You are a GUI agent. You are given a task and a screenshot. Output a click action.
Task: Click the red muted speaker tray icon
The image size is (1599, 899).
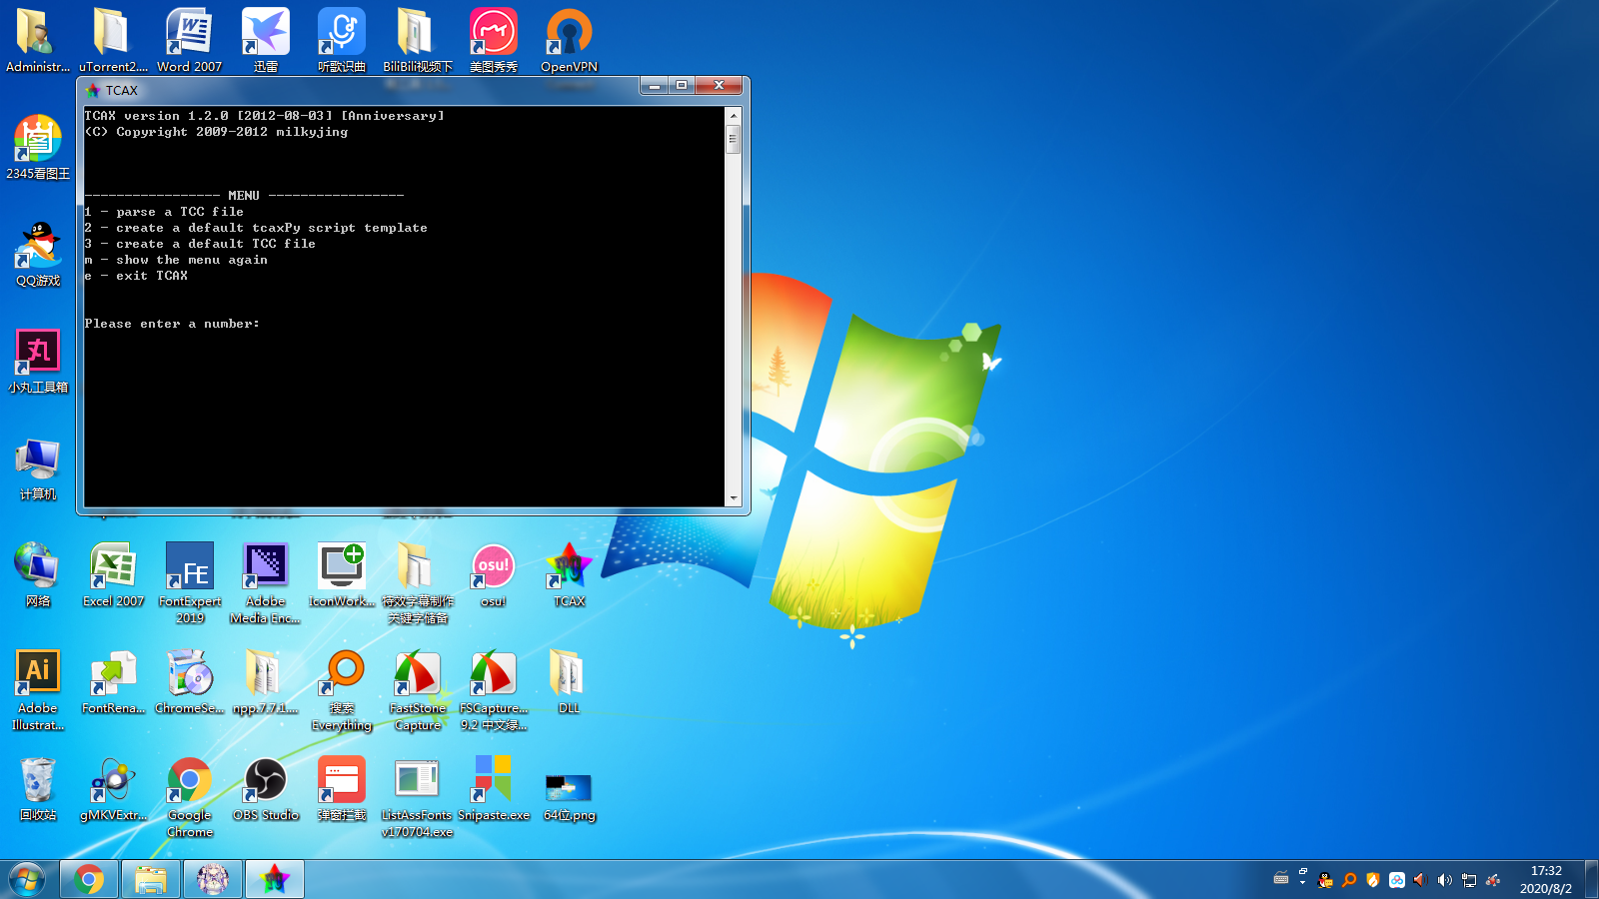pyautogui.click(x=1420, y=880)
